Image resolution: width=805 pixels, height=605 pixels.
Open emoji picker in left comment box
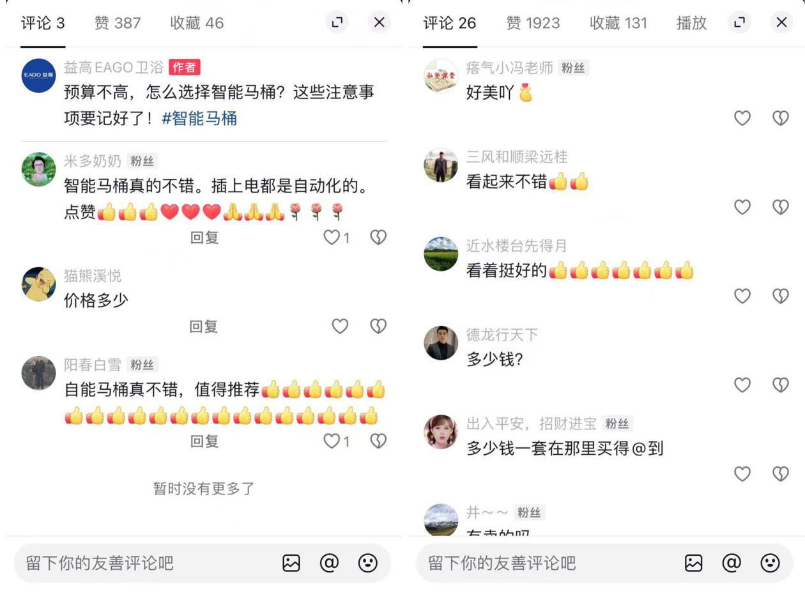click(367, 563)
